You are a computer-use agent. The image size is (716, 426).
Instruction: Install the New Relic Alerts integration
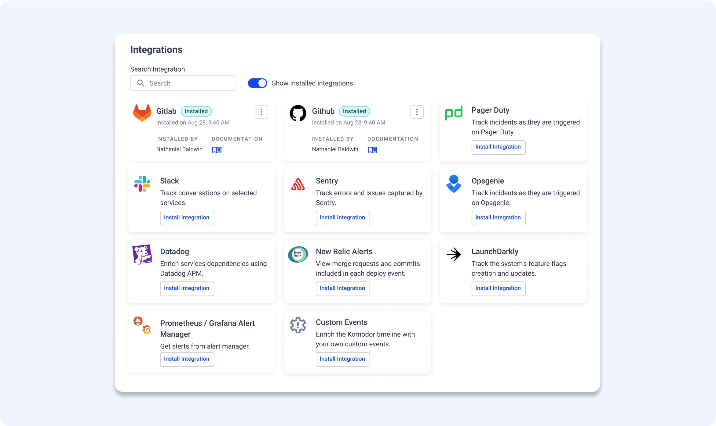click(x=342, y=288)
